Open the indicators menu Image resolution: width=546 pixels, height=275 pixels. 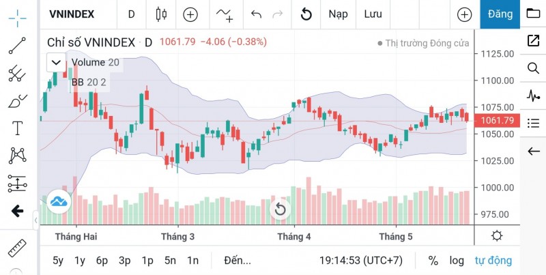pyautogui.click(x=225, y=14)
